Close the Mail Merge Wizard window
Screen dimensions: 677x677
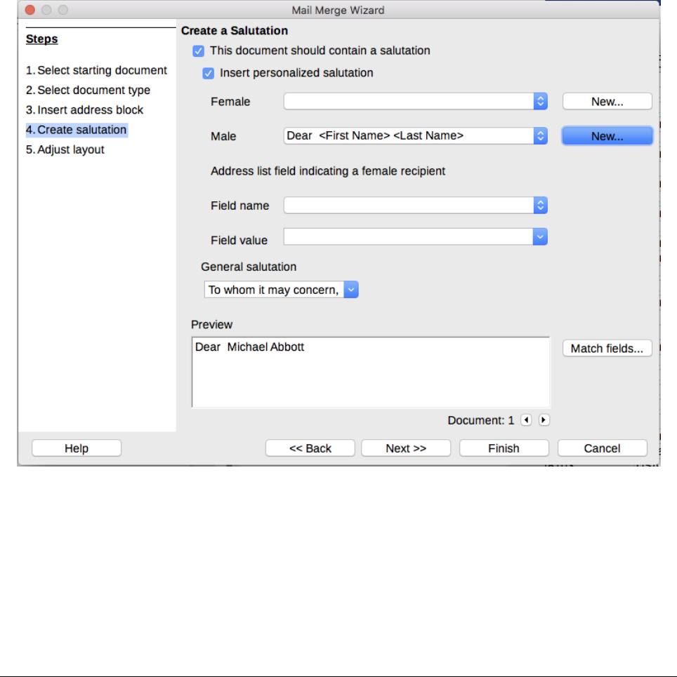click(x=29, y=10)
